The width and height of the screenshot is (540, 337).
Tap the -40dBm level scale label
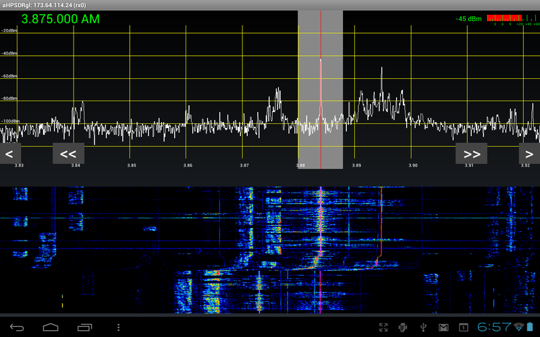click(9, 53)
